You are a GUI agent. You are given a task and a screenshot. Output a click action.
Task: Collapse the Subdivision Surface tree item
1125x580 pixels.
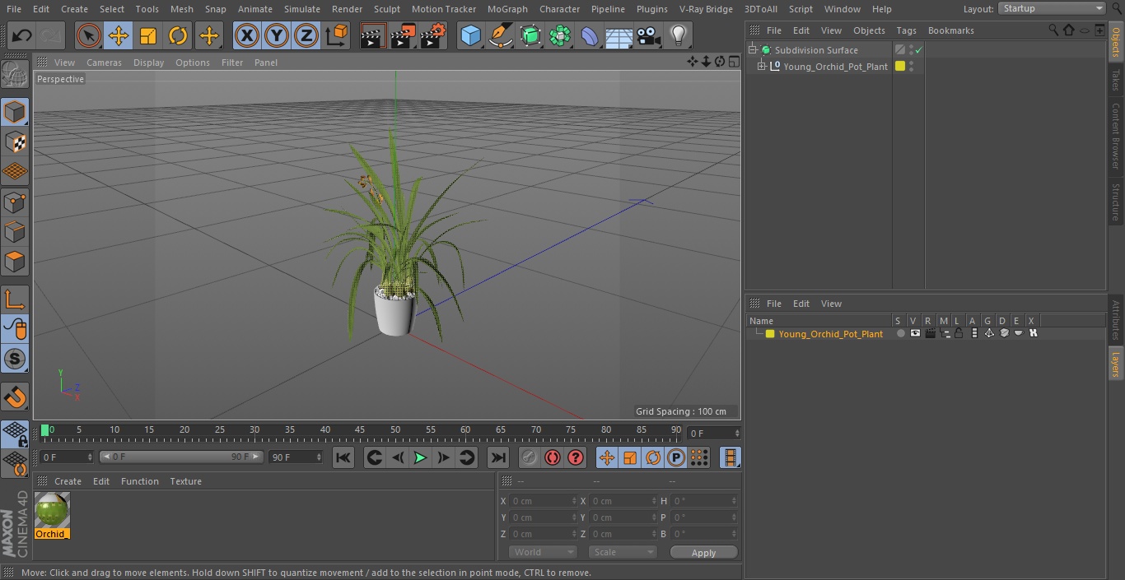click(752, 50)
